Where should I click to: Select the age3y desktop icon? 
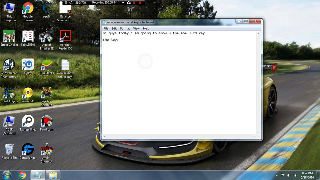pos(46,10)
